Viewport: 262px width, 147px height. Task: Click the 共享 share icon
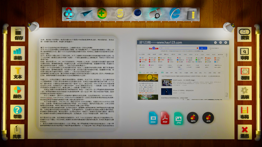point(17,132)
